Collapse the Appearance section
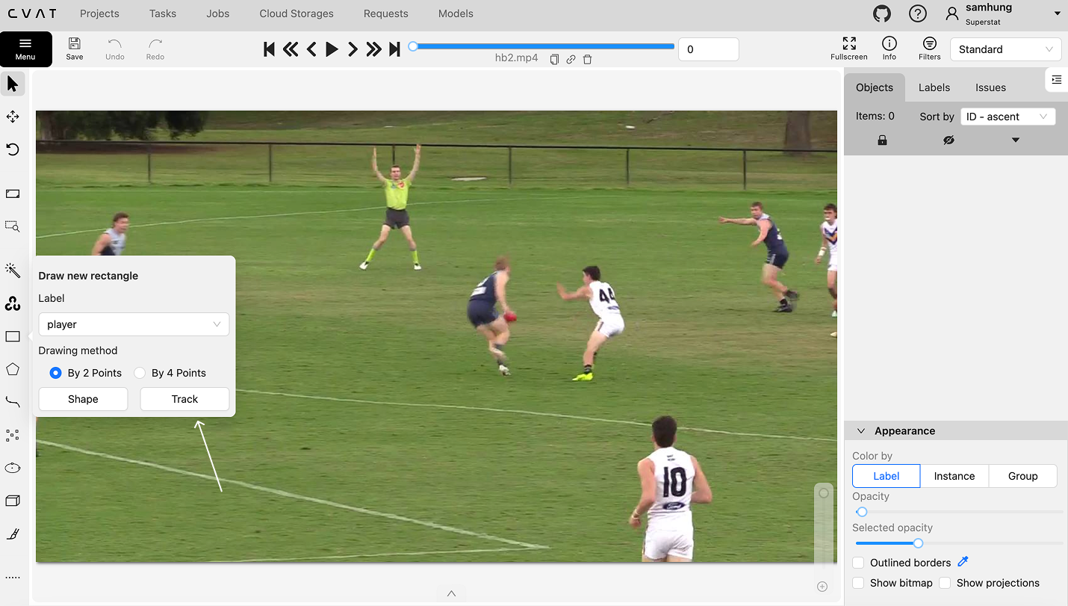 point(860,430)
